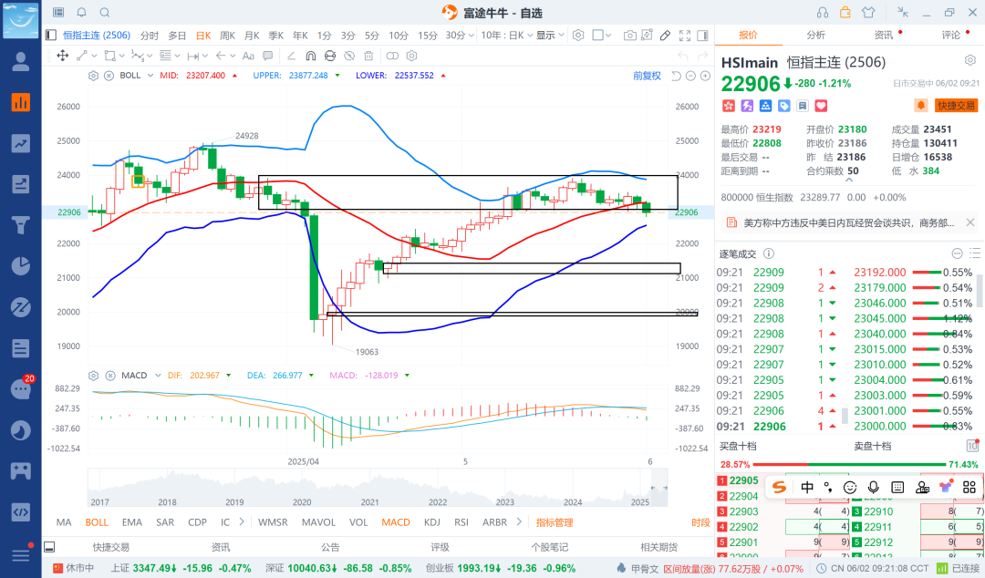Open the BOLL indicator dropdown arrow
The width and height of the screenshot is (985, 578).
150,76
